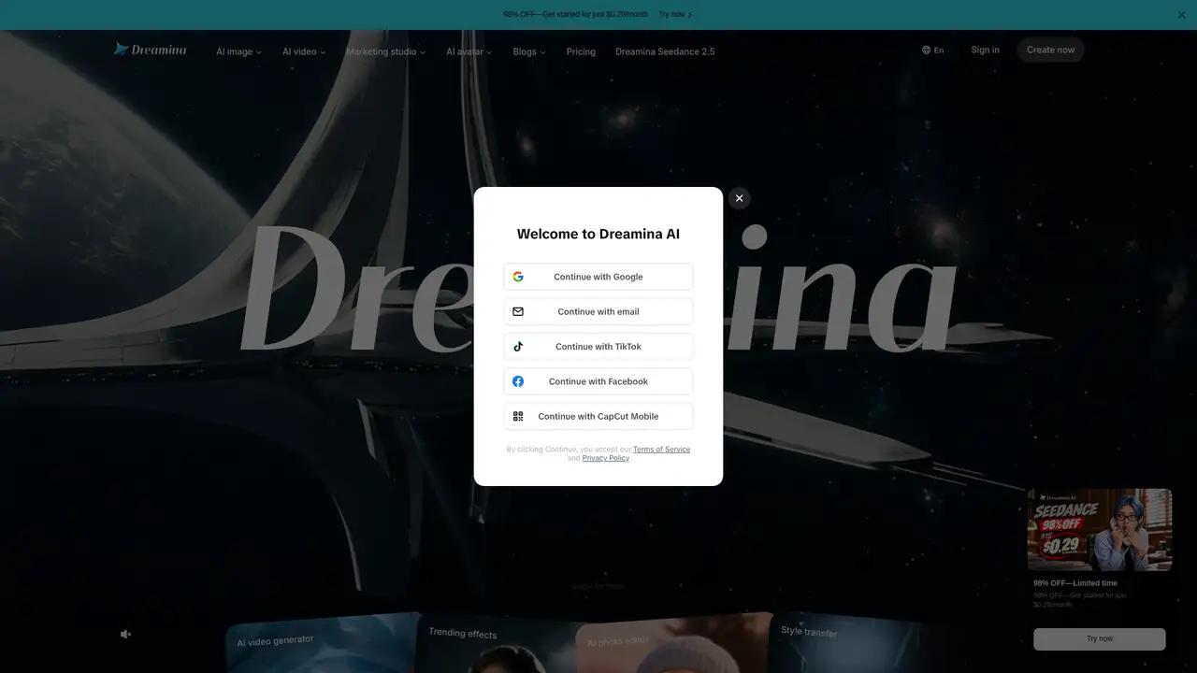Expand the AI image menu
Viewport: 1197px width, 673px height.
[x=238, y=51]
